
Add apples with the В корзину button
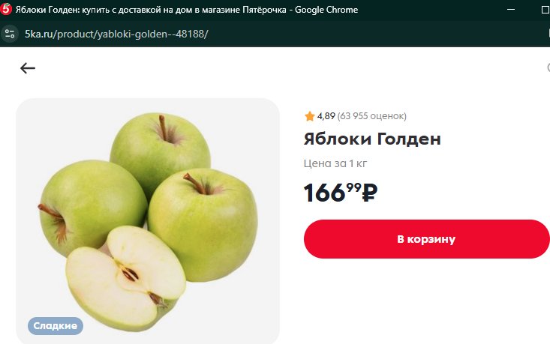[x=426, y=239]
